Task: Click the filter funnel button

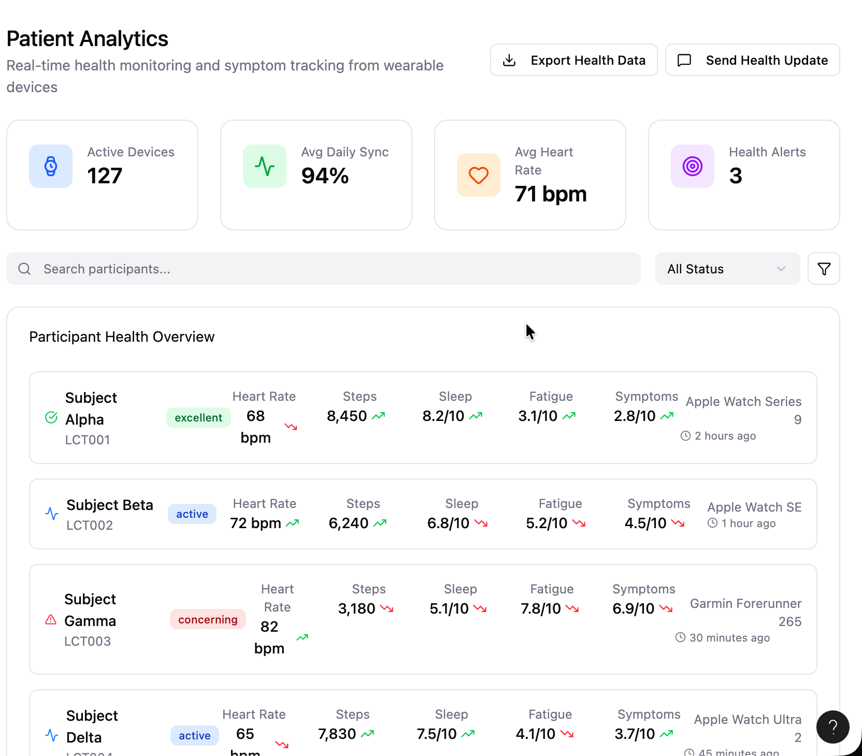Action: pyautogui.click(x=824, y=269)
